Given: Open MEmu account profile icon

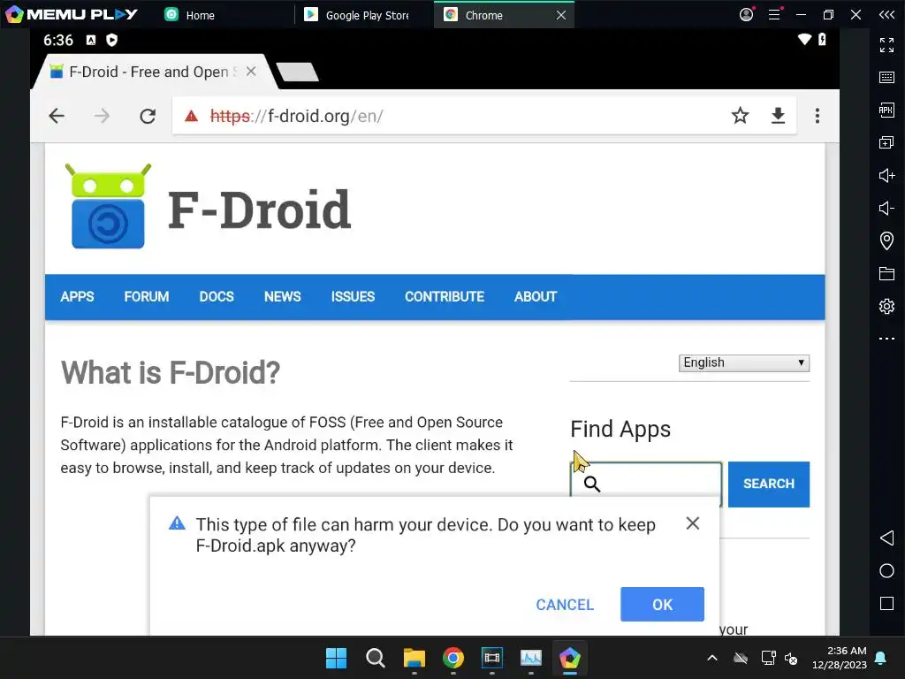Looking at the screenshot, I should [x=746, y=14].
